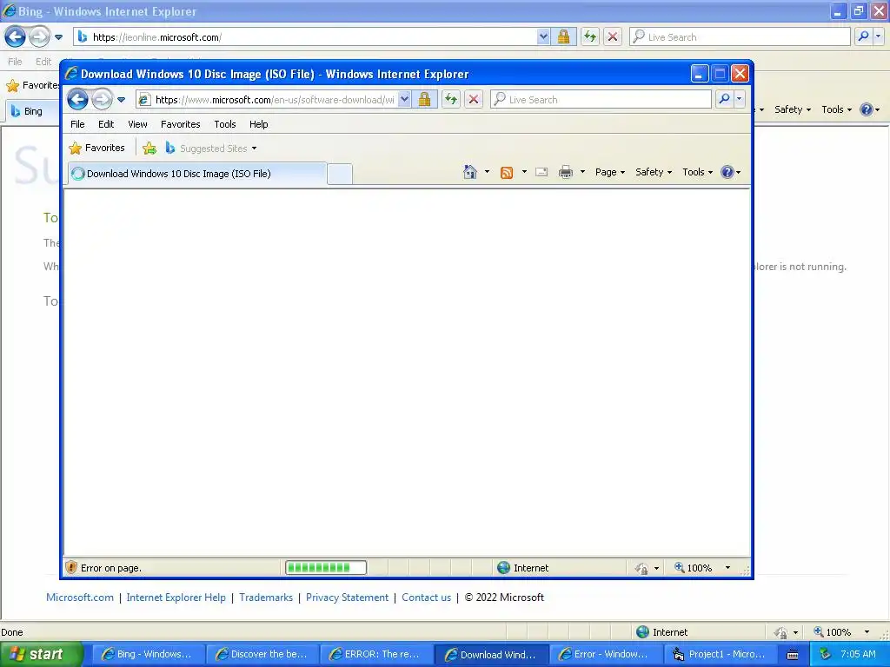Image resolution: width=890 pixels, height=667 pixels.
Task: Switch to ERROR: The re... taskbar button
Action: [377, 654]
